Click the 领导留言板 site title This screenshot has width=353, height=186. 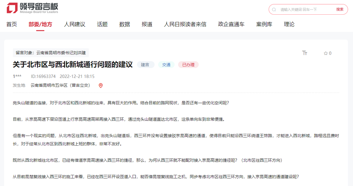click(x=39, y=6)
